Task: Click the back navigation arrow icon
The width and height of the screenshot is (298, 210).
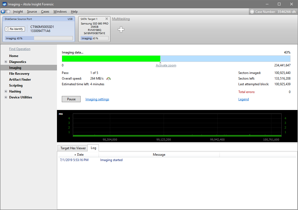Action: [3, 12]
